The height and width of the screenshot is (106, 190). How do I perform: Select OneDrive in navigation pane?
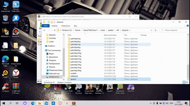(x=51, y=46)
